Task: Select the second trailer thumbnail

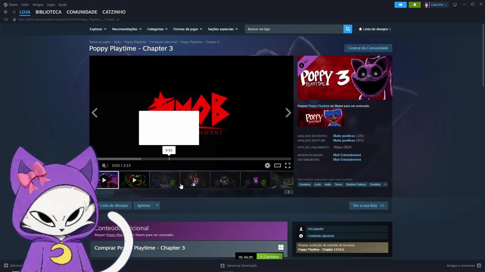Action: (x=134, y=180)
